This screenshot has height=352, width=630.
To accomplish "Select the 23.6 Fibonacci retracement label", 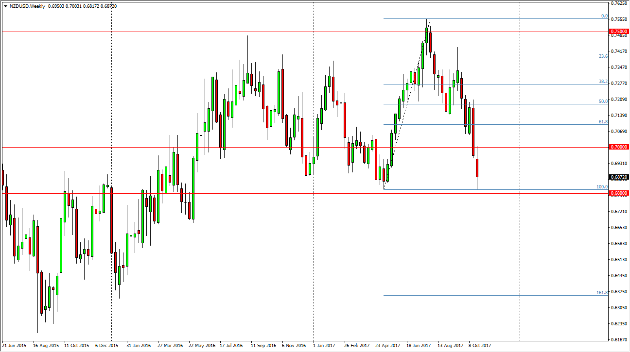I will (603, 57).
